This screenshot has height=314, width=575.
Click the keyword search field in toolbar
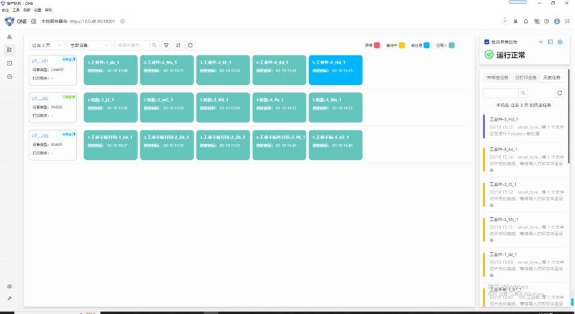[x=132, y=46]
